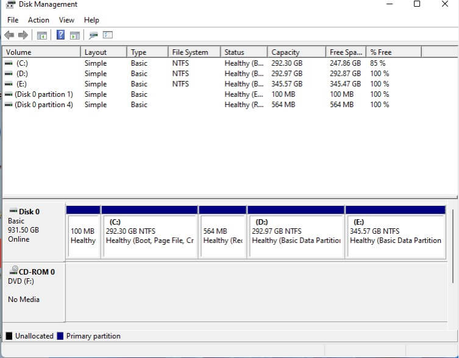Viewport: 459px width, 358px height.
Task: Minimize the Disk Management window
Action: [390, 4]
